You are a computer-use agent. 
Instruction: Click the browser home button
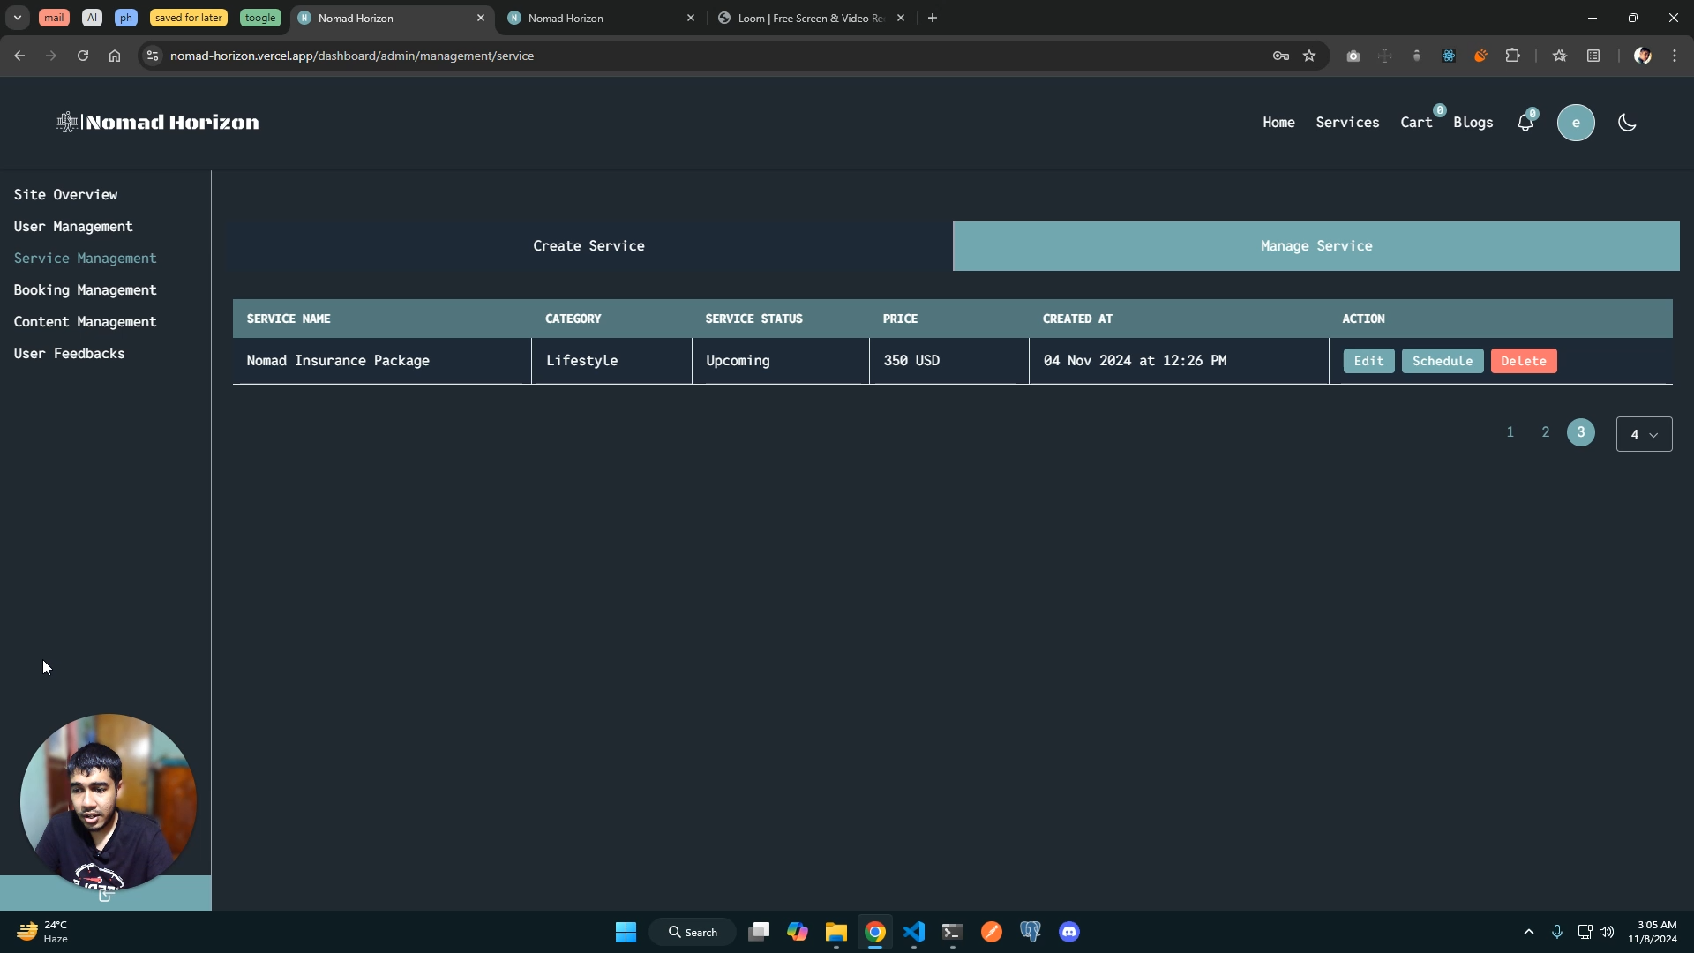tap(115, 56)
